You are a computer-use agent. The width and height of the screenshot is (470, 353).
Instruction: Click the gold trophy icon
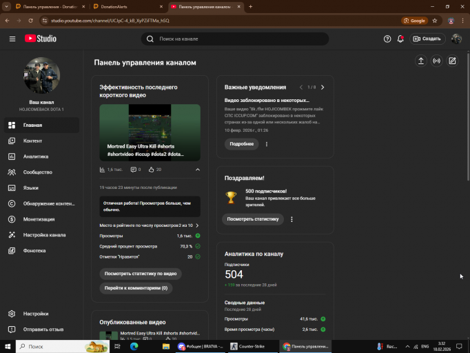click(x=231, y=198)
